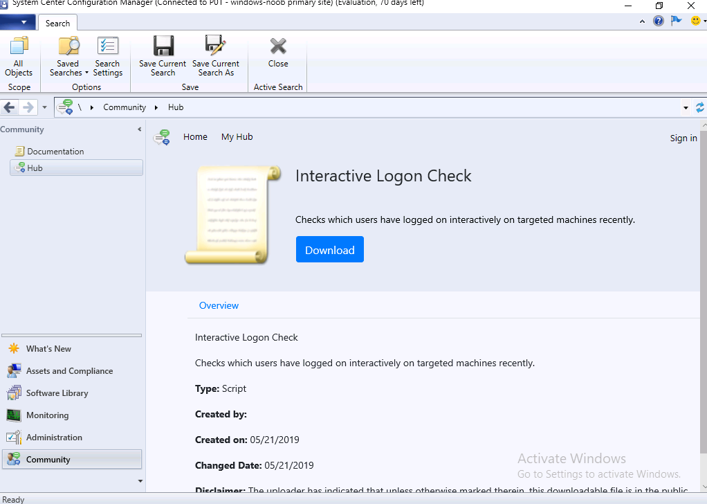Open the blue application menu dropdown
The image size is (707, 504).
(x=17, y=22)
